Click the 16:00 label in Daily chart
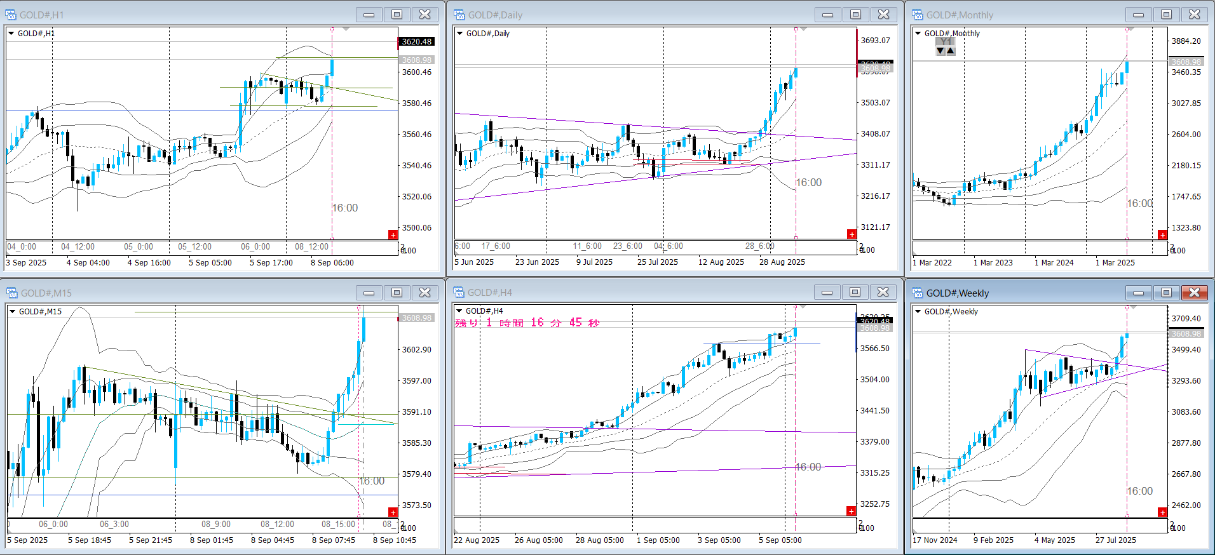The height and width of the screenshot is (555, 1215). point(809,182)
